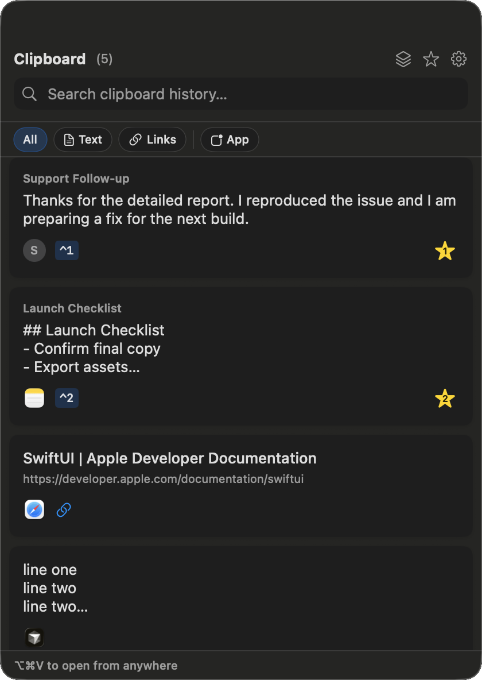Open the stacks layers icon in header
This screenshot has height=680, width=482.
point(403,59)
